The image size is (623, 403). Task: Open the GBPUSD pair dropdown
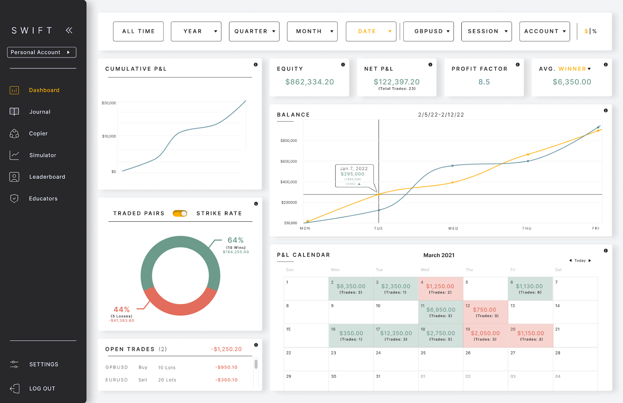pos(429,31)
